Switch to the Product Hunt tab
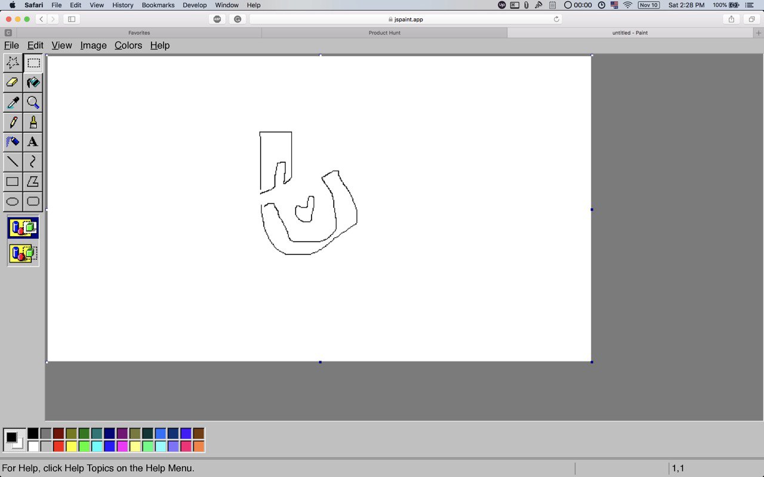This screenshot has height=477, width=764. pos(384,33)
